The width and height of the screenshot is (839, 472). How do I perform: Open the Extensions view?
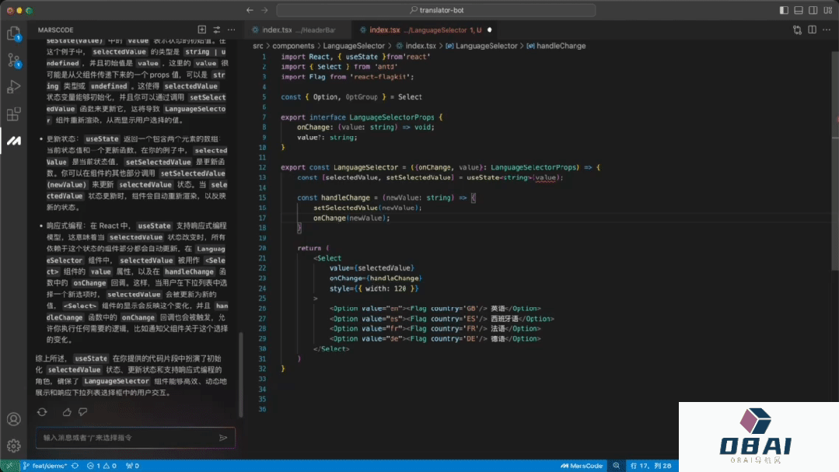click(13, 114)
